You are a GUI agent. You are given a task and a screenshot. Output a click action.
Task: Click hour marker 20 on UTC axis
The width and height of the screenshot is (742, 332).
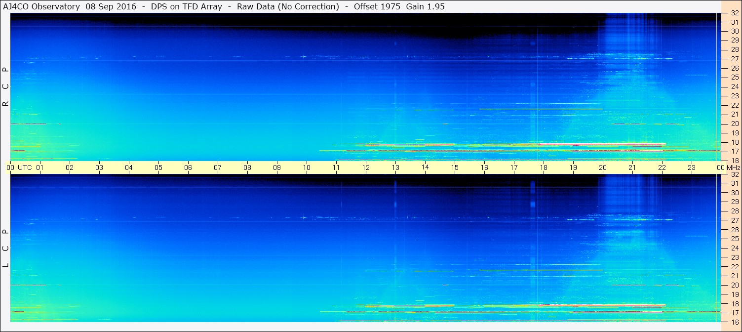603,167
